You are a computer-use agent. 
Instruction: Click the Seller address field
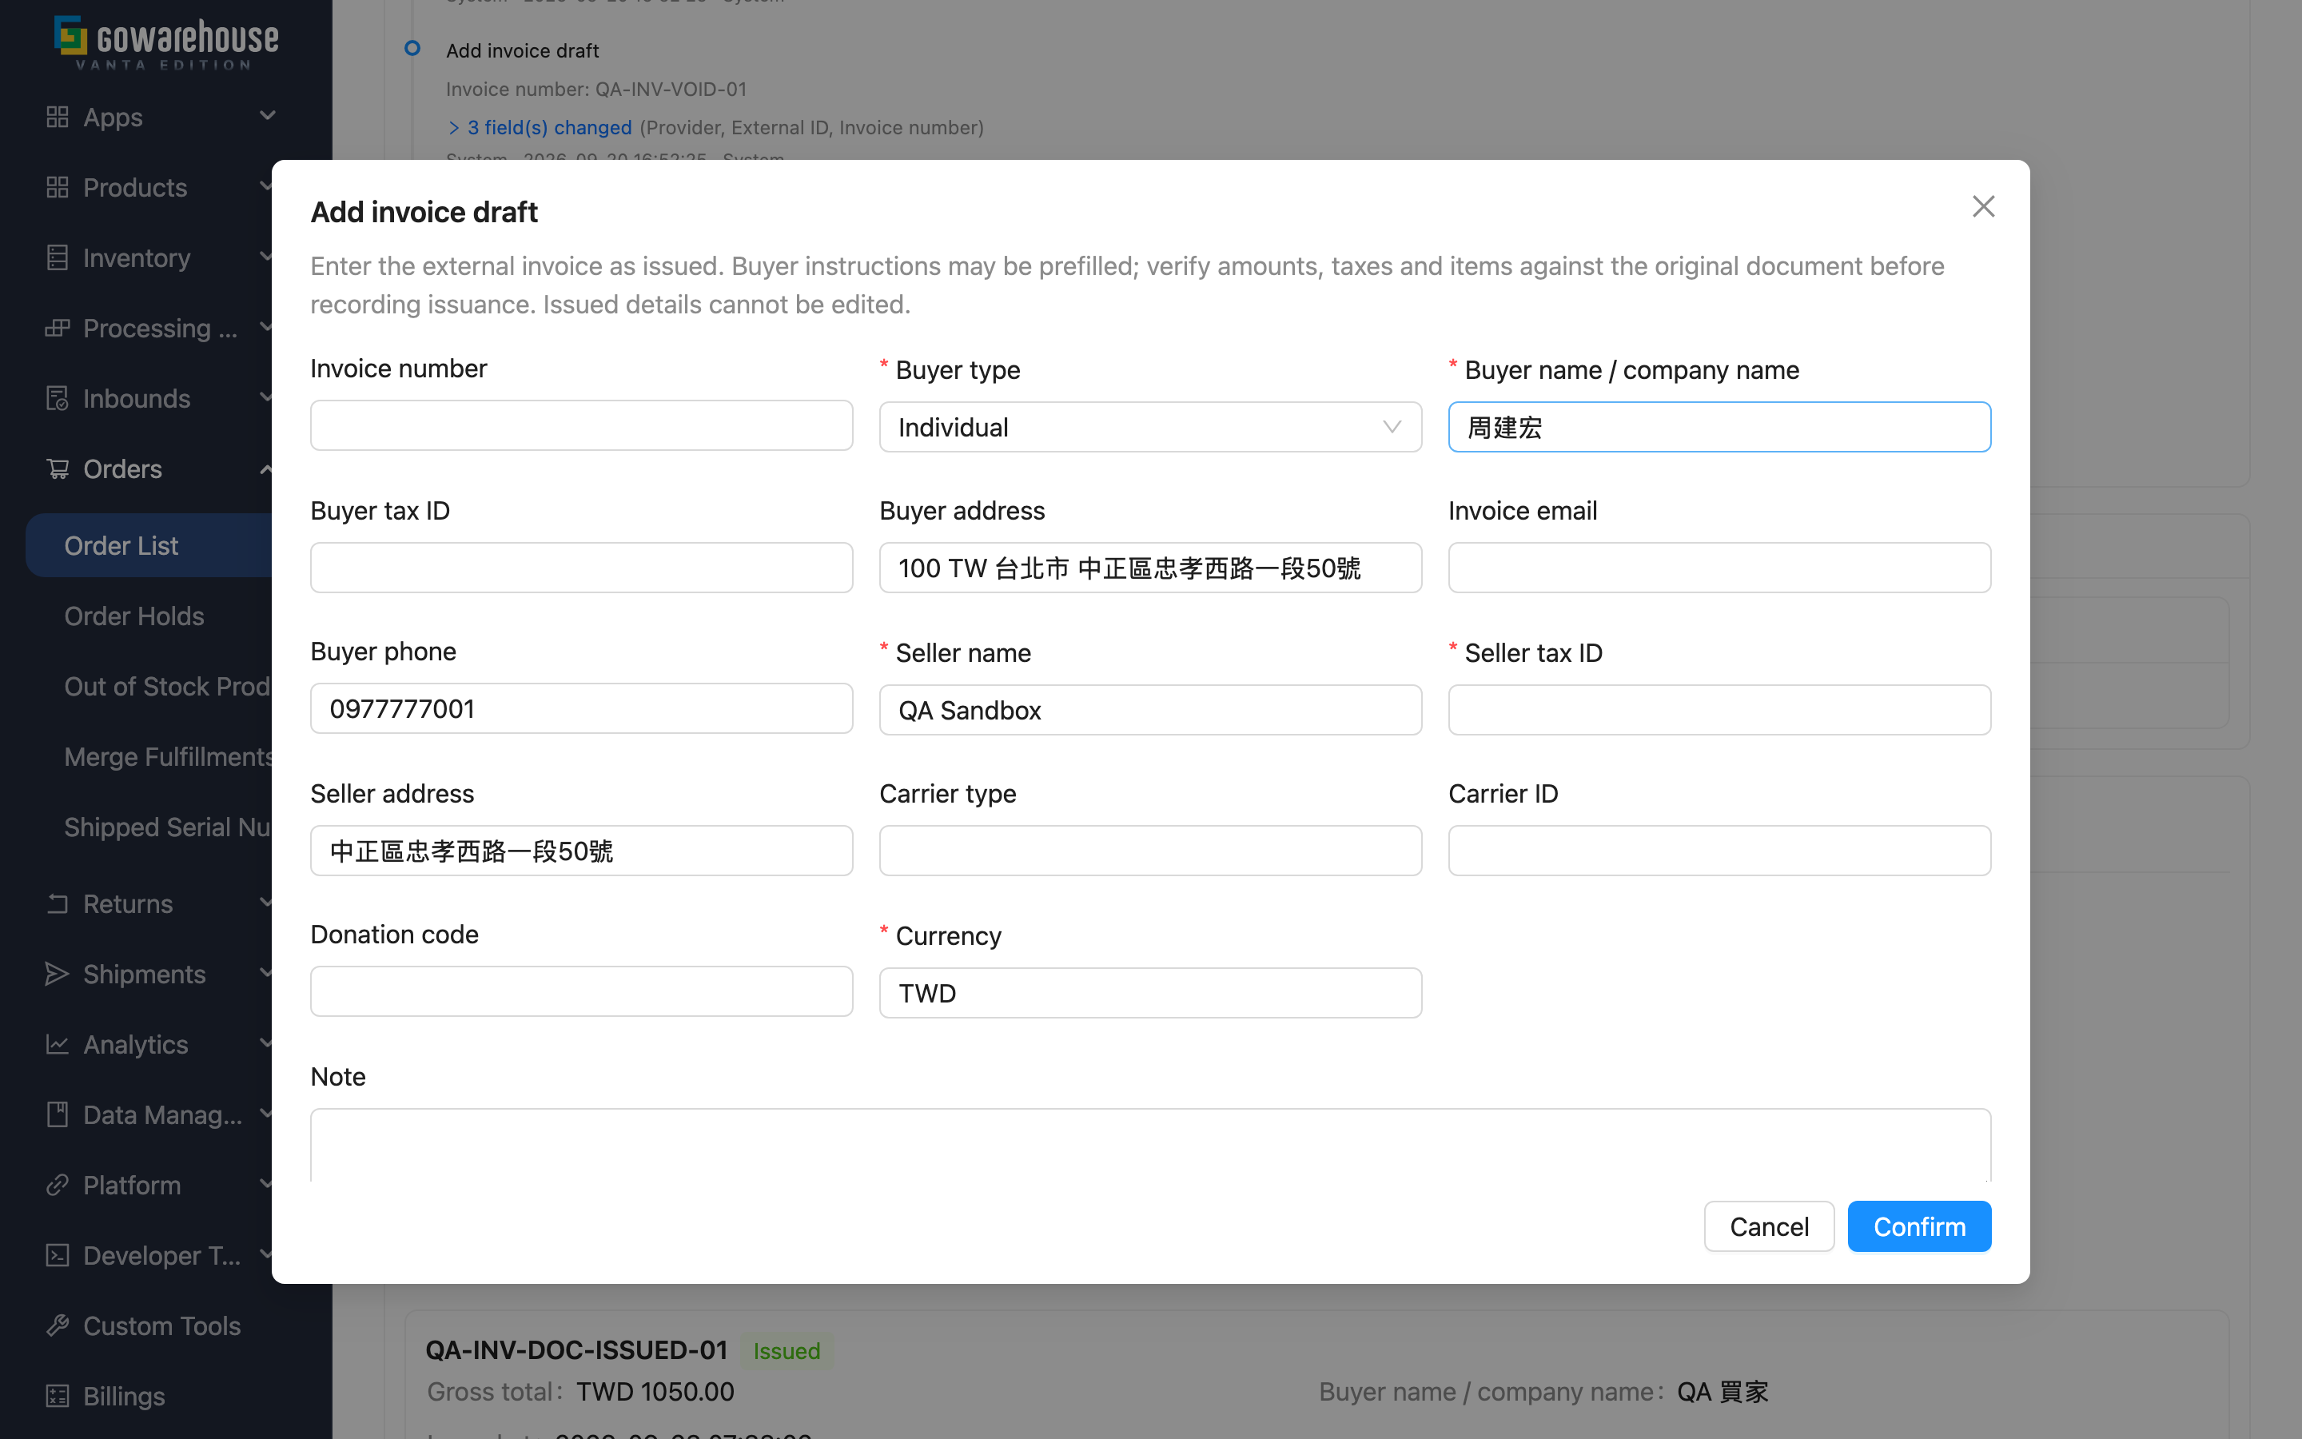[581, 851]
